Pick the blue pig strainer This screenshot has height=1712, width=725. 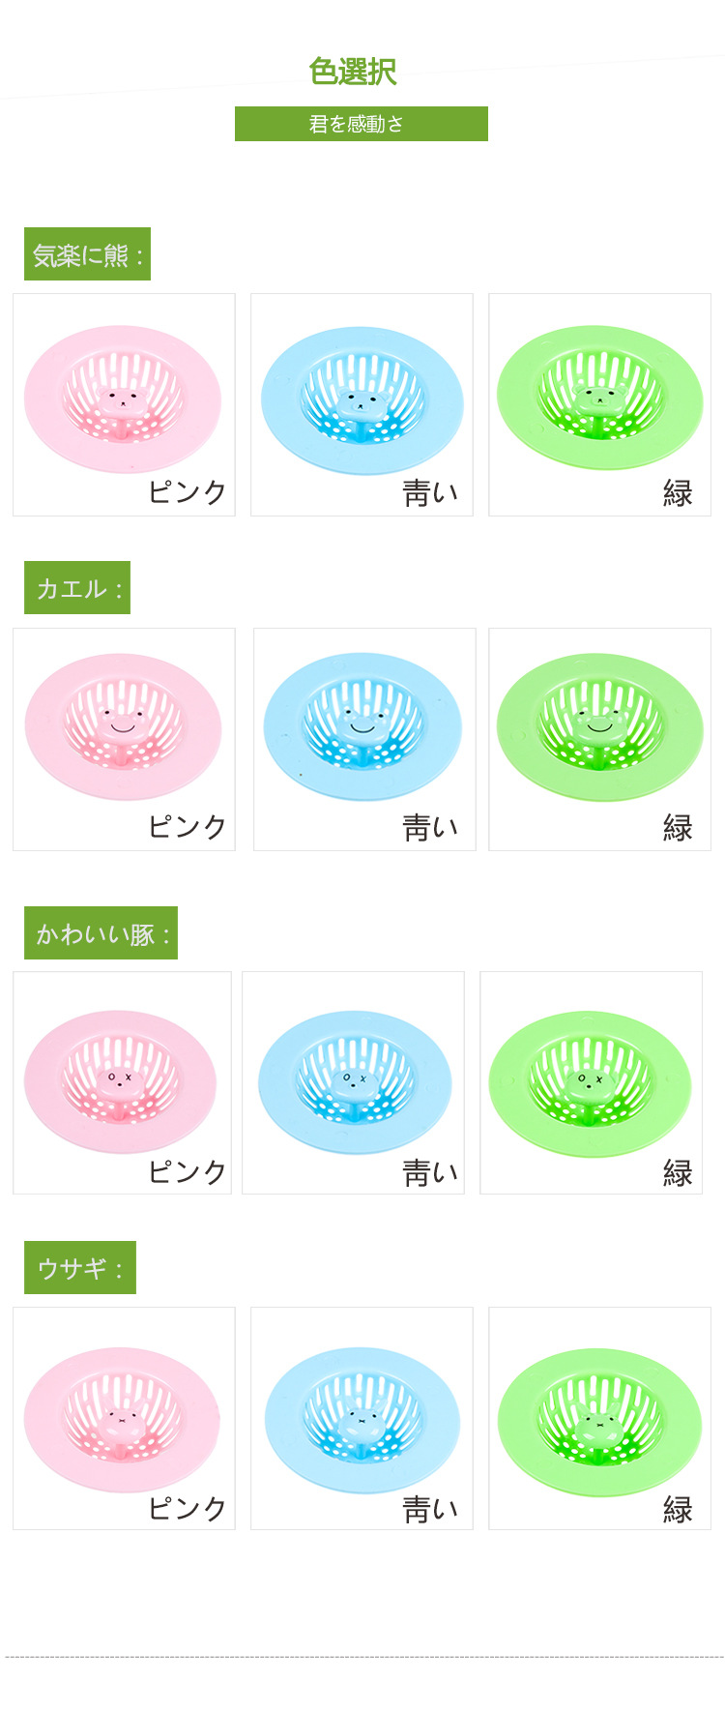(353, 1081)
